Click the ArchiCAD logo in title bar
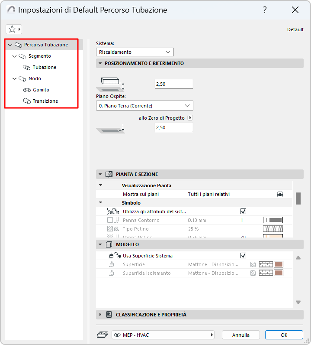 click(x=11, y=10)
